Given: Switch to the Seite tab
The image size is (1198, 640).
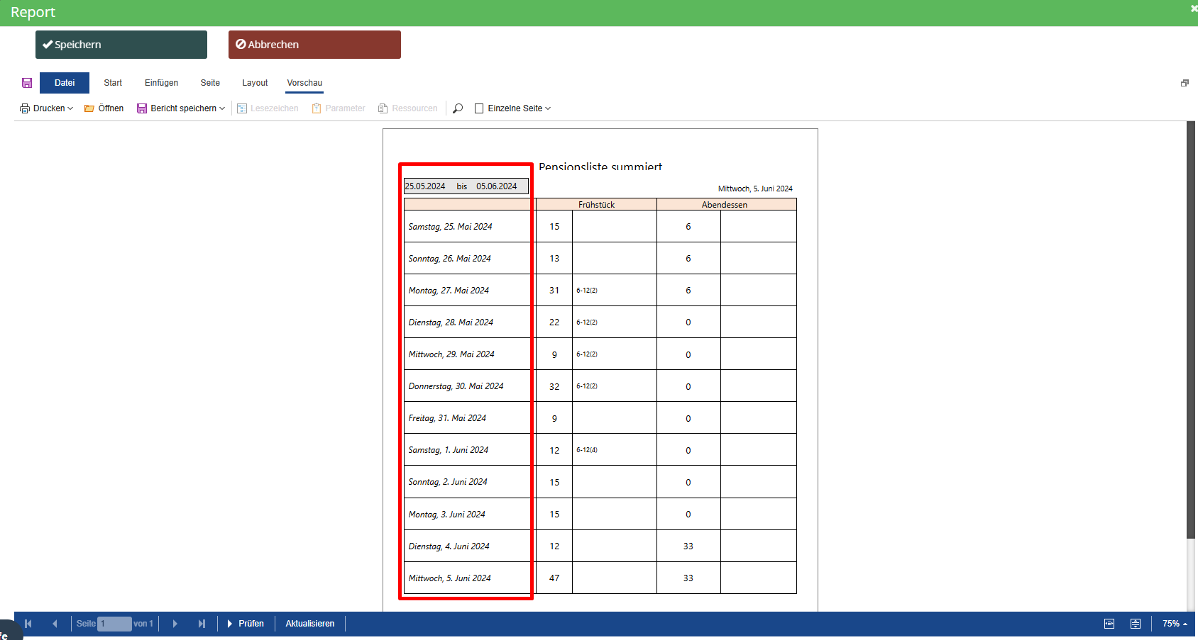Looking at the screenshot, I should pyautogui.click(x=210, y=83).
